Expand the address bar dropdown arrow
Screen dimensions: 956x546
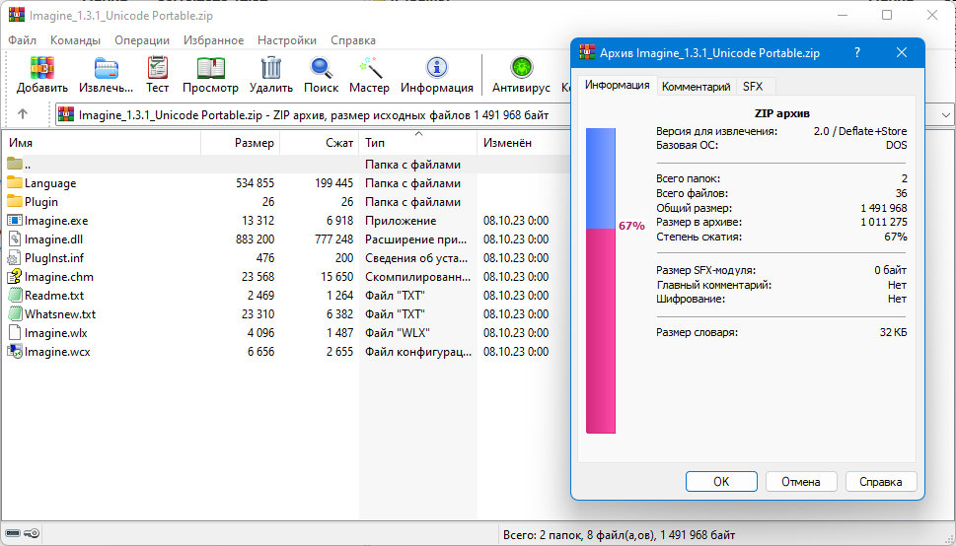pos(945,114)
